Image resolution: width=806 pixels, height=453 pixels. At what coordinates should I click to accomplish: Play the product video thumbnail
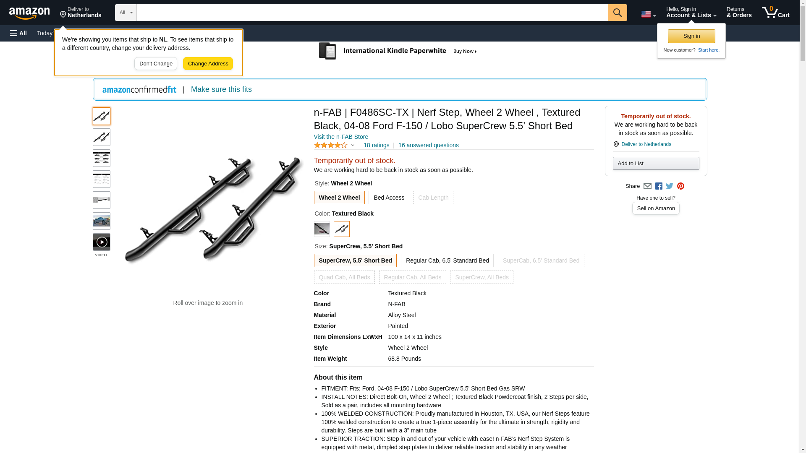point(102,242)
